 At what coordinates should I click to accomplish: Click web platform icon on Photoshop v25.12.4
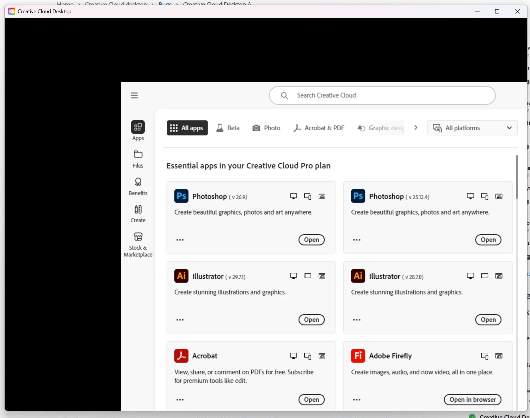click(x=499, y=196)
